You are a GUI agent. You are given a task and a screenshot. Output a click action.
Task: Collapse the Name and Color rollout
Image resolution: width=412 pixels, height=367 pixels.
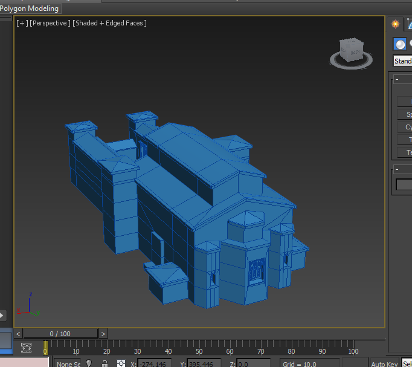pyautogui.click(x=396, y=170)
